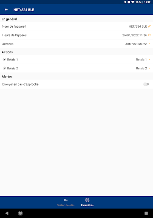153x218 pixels.
Task: Tap the Heure de l'appareil date value
Action: coord(135,35)
